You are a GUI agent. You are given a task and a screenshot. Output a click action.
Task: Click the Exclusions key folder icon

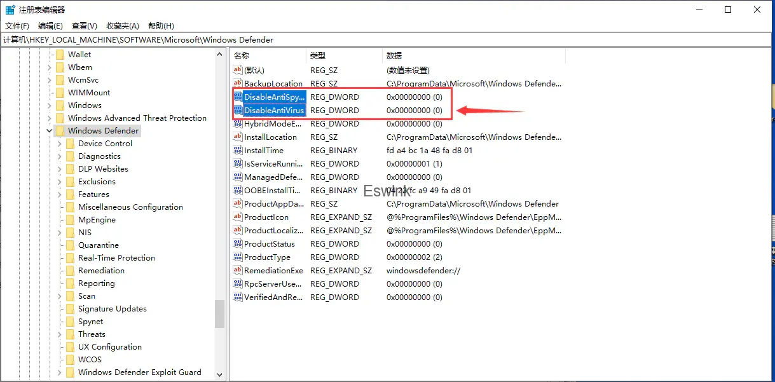(71, 182)
